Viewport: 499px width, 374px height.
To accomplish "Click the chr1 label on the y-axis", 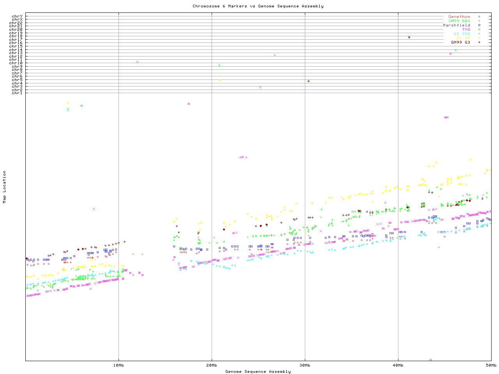I will (x=17, y=93).
